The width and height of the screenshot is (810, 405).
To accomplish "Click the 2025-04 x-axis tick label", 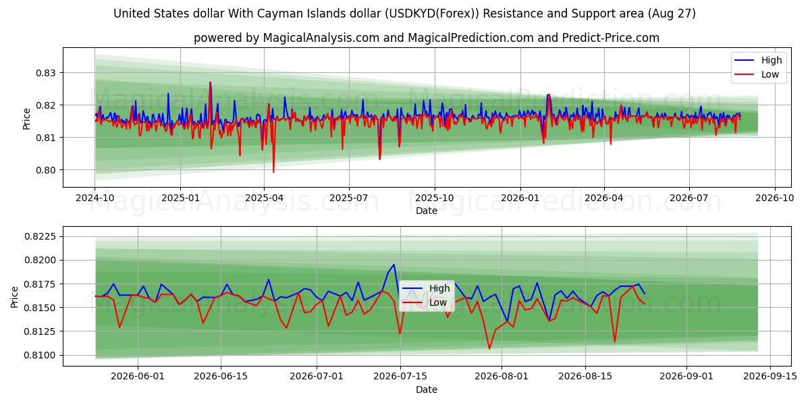I will pos(265,198).
